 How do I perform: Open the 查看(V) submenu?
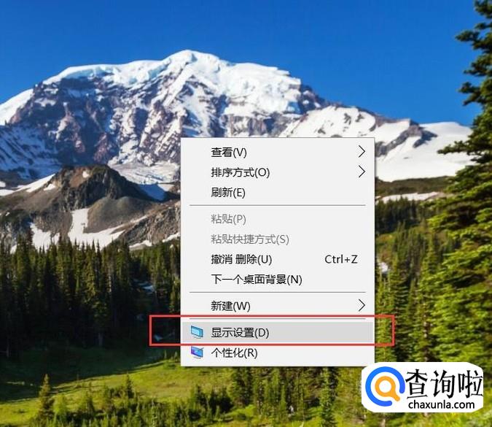click(x=278, y=152)
